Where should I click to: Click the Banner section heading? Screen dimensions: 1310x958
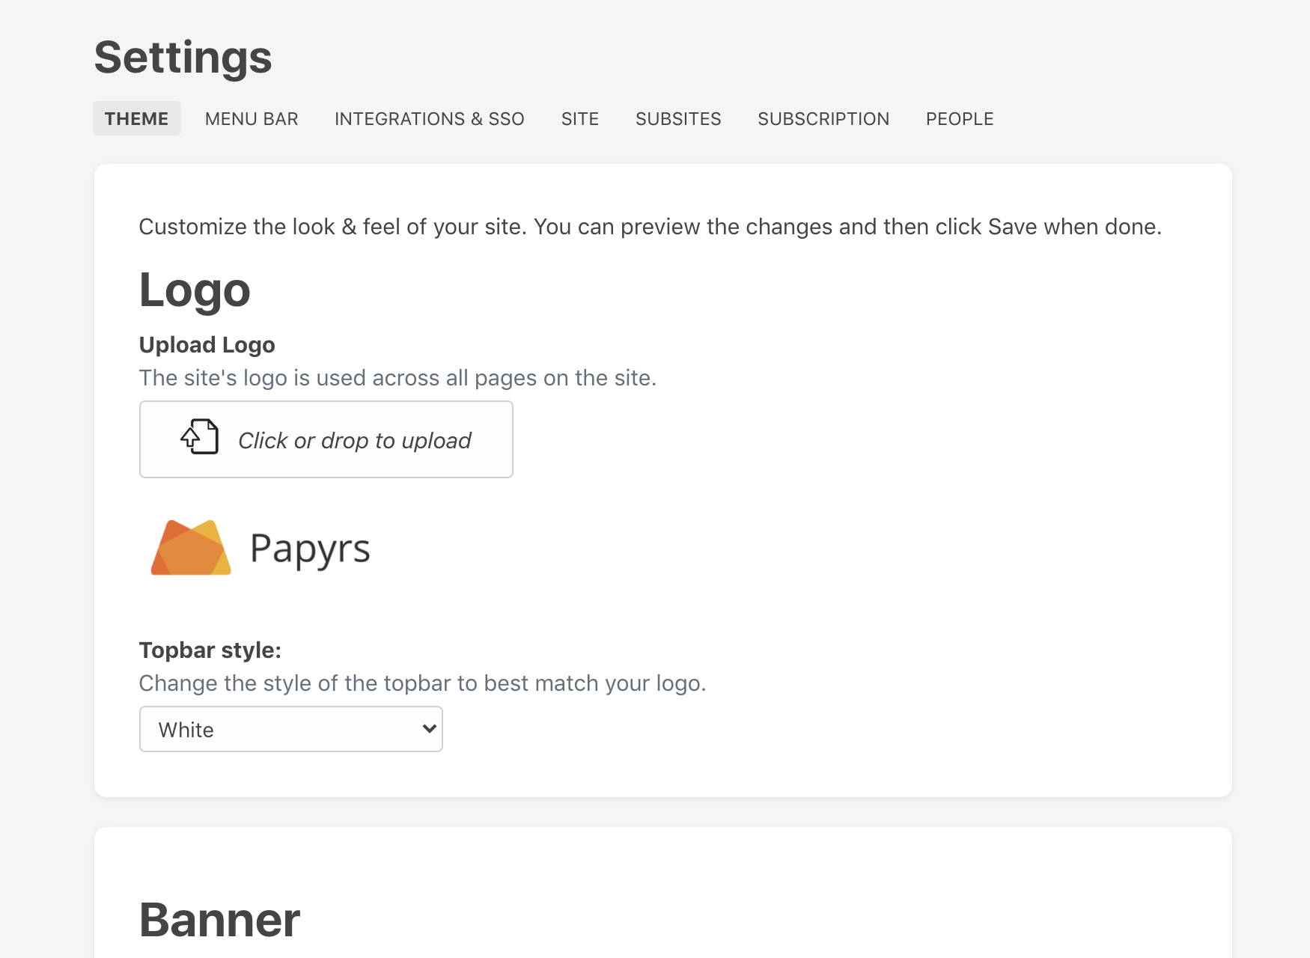click(220, 919)
